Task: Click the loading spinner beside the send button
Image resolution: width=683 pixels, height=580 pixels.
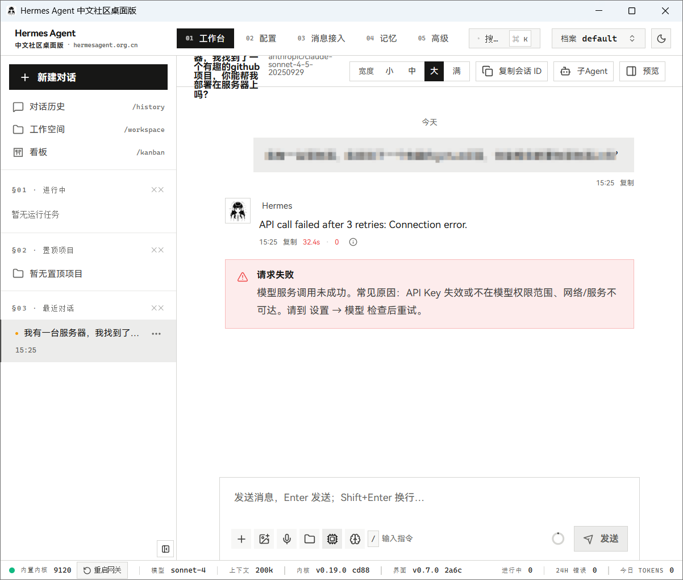Action: (x=558, y=538)
